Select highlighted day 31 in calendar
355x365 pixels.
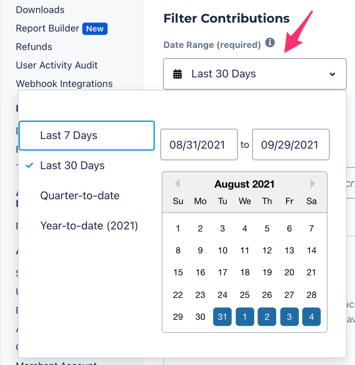pos(222,317)
